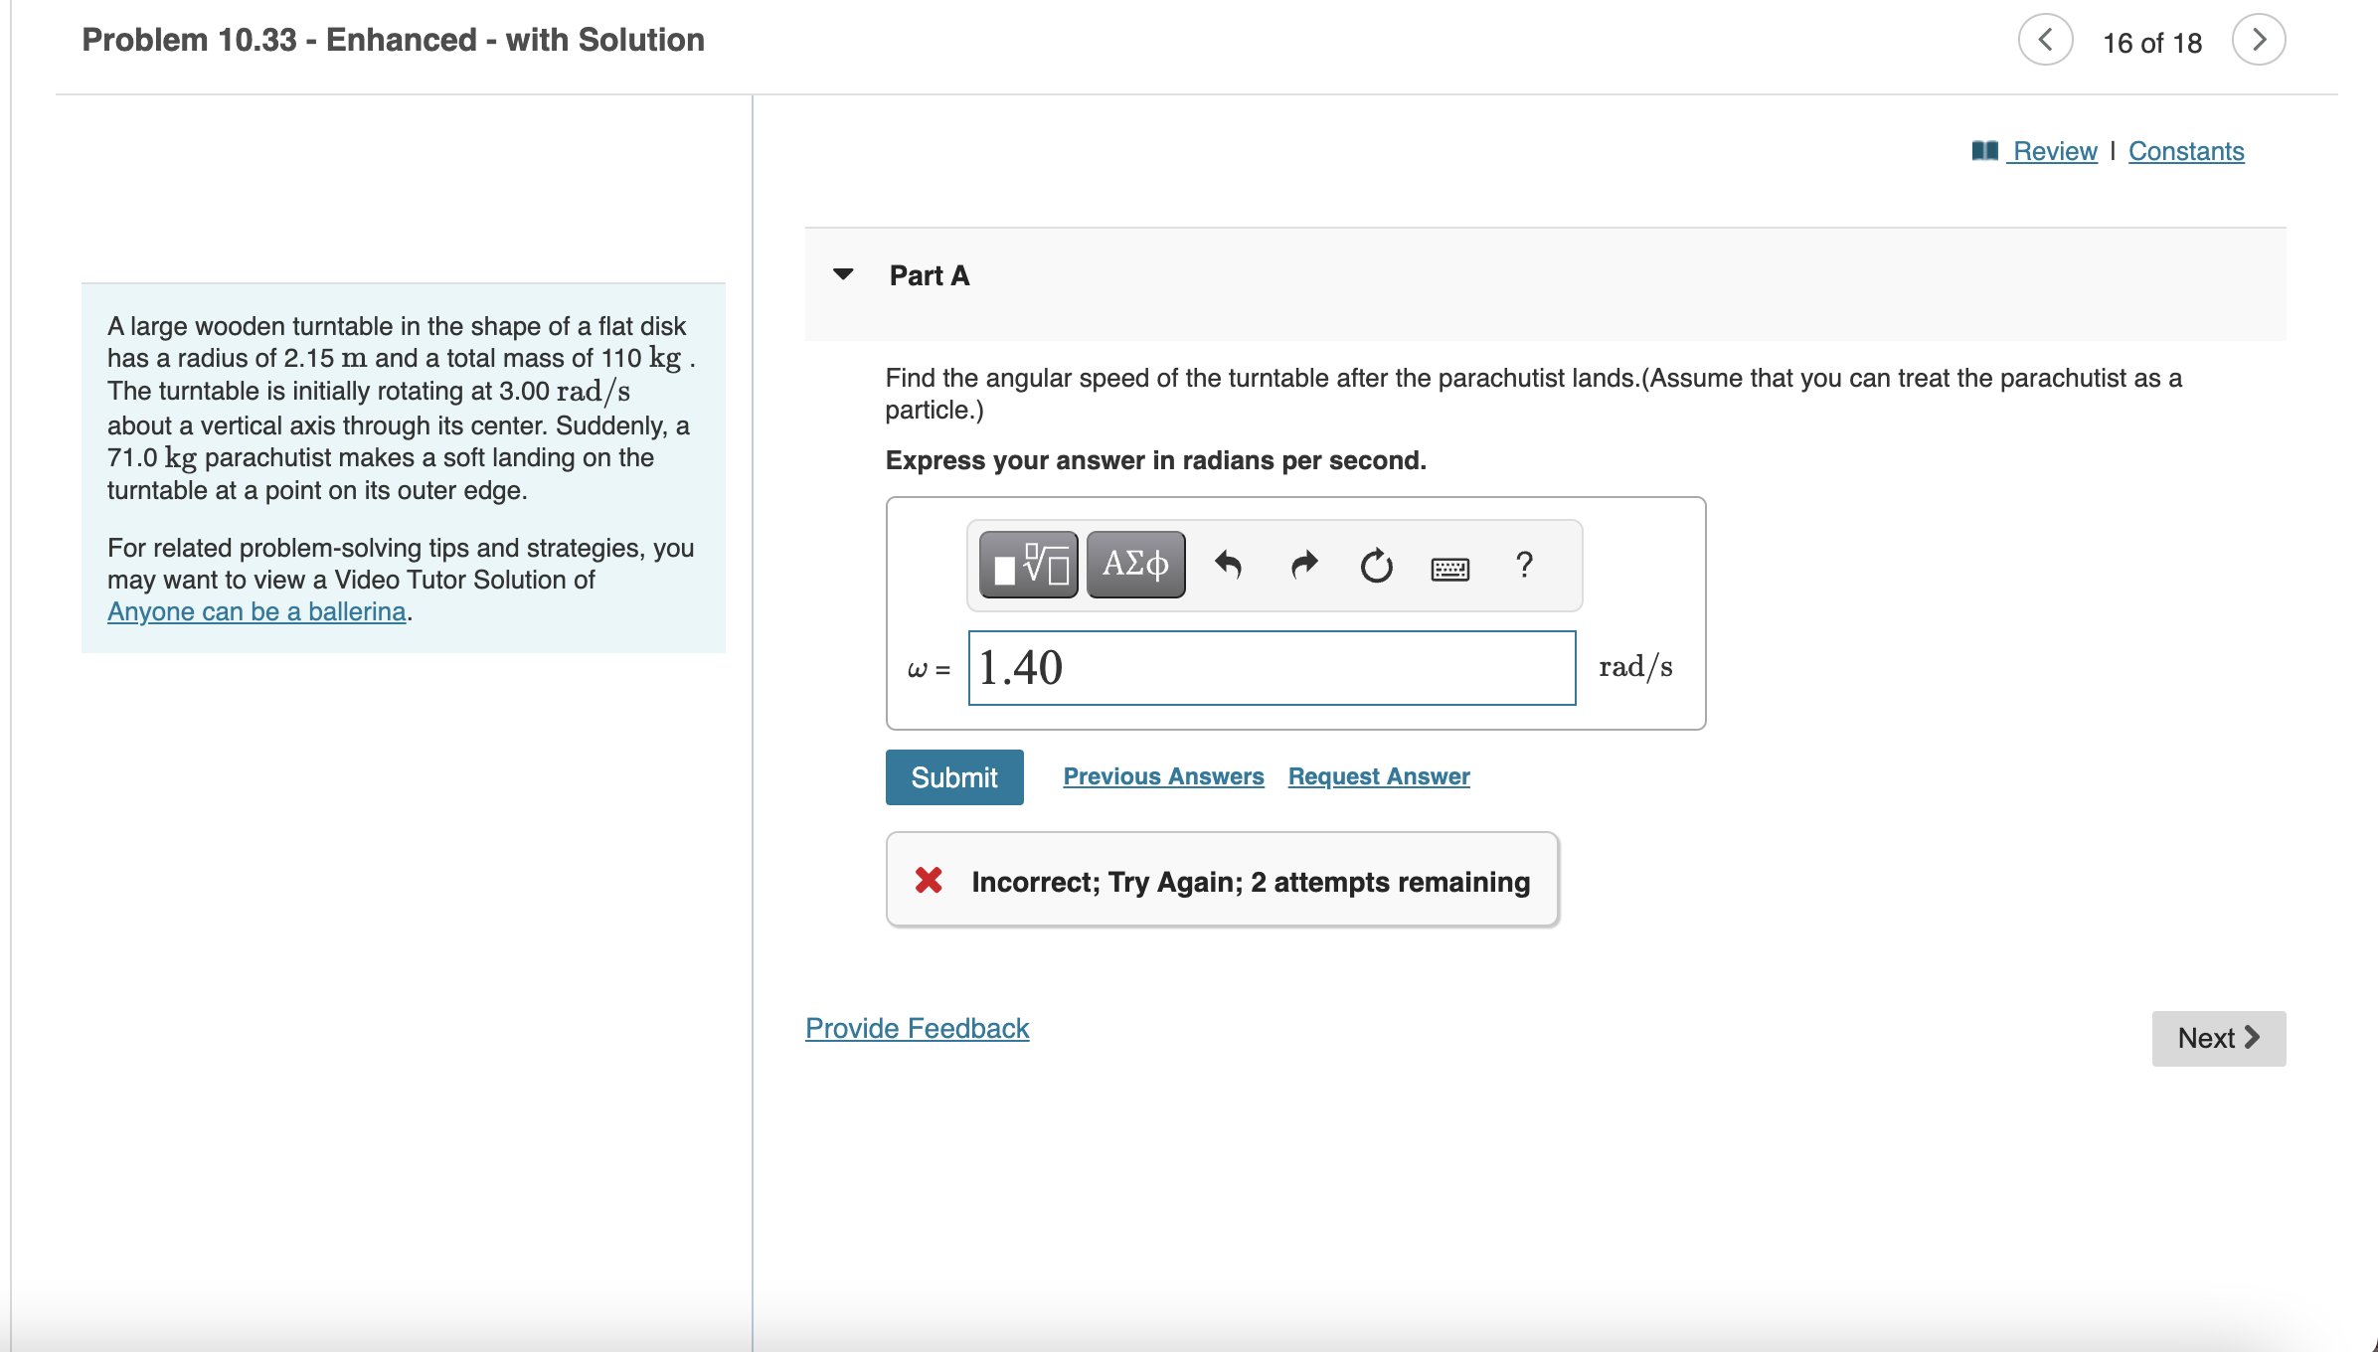Collapse the Part A section
Image resolution: width=2378 pixels, height=1352 pixels.
tap(843, 274)
